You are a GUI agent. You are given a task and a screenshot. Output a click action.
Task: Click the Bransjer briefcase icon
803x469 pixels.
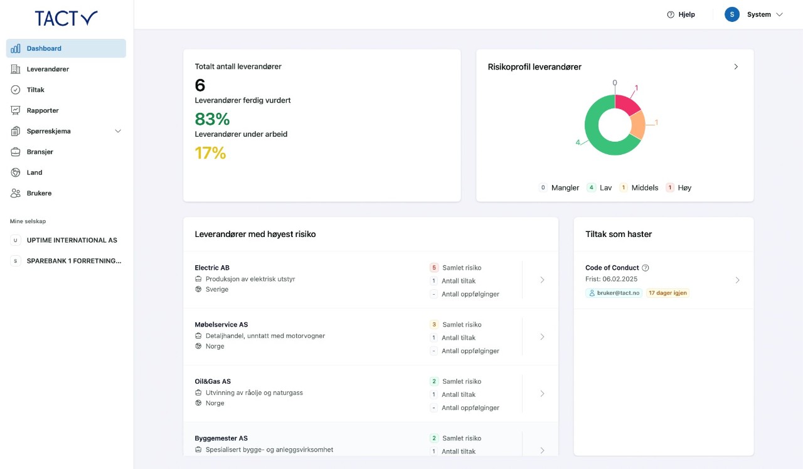pos(16,152)
